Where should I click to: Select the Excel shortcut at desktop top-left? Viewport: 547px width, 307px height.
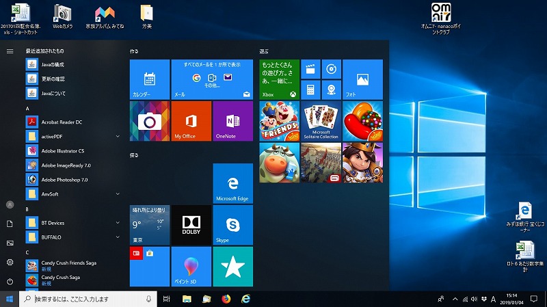point(21,18)
